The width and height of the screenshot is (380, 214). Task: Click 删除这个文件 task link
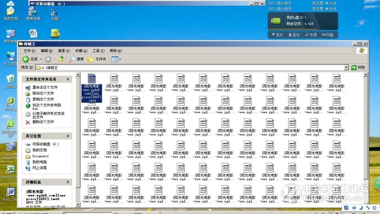[43, 122]
